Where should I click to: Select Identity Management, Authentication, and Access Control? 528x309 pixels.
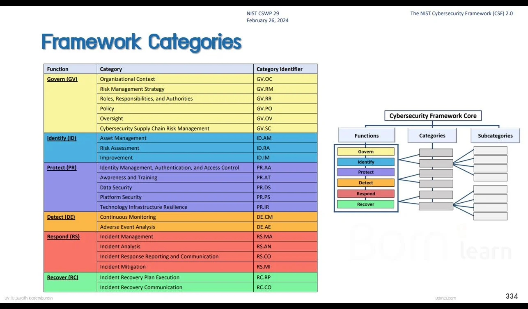coord(175,167)
